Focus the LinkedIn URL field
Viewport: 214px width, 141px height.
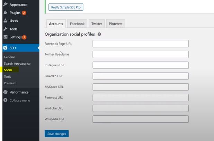click(x=141, y=76)
